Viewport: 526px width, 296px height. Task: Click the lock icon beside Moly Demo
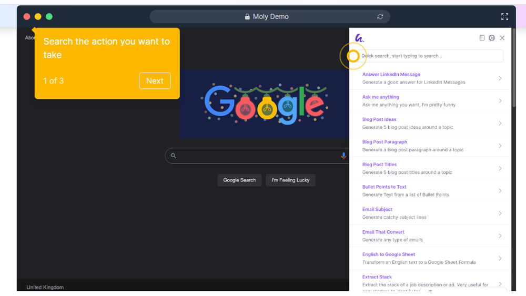(247, 16)
